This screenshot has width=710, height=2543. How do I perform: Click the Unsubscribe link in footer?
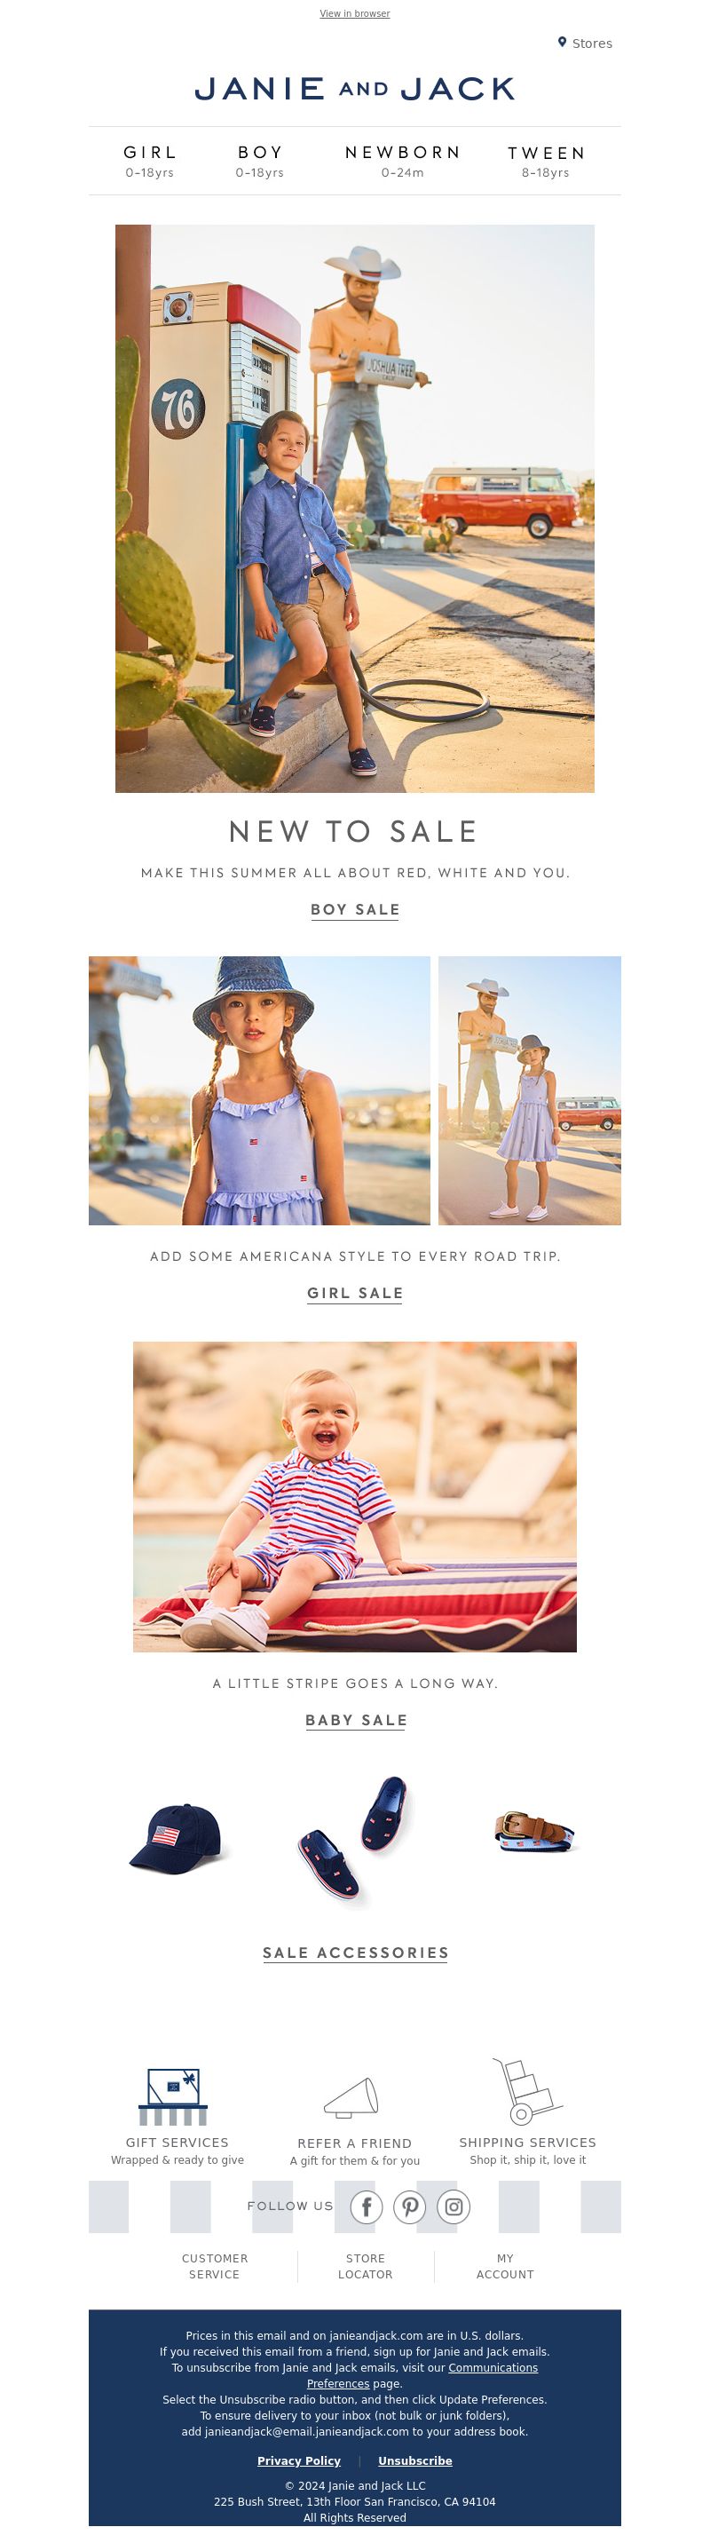415,2461
